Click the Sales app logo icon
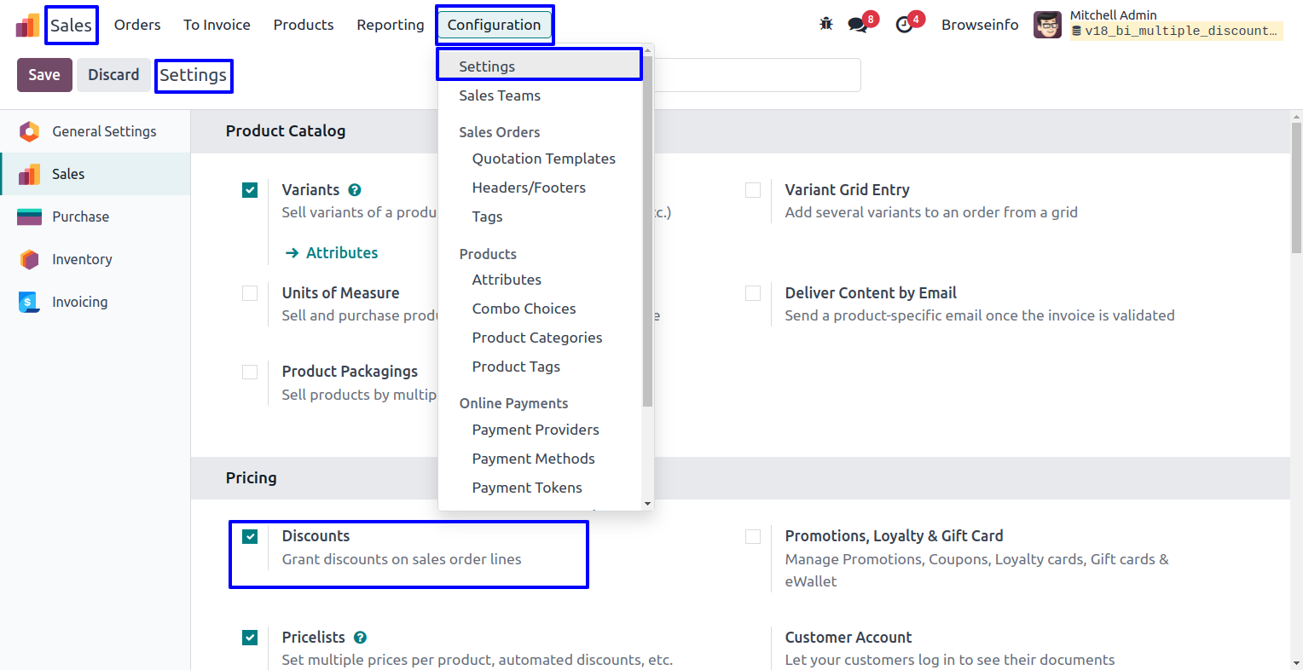Viewport: 1303px width, 670px height. click(27, 26)
